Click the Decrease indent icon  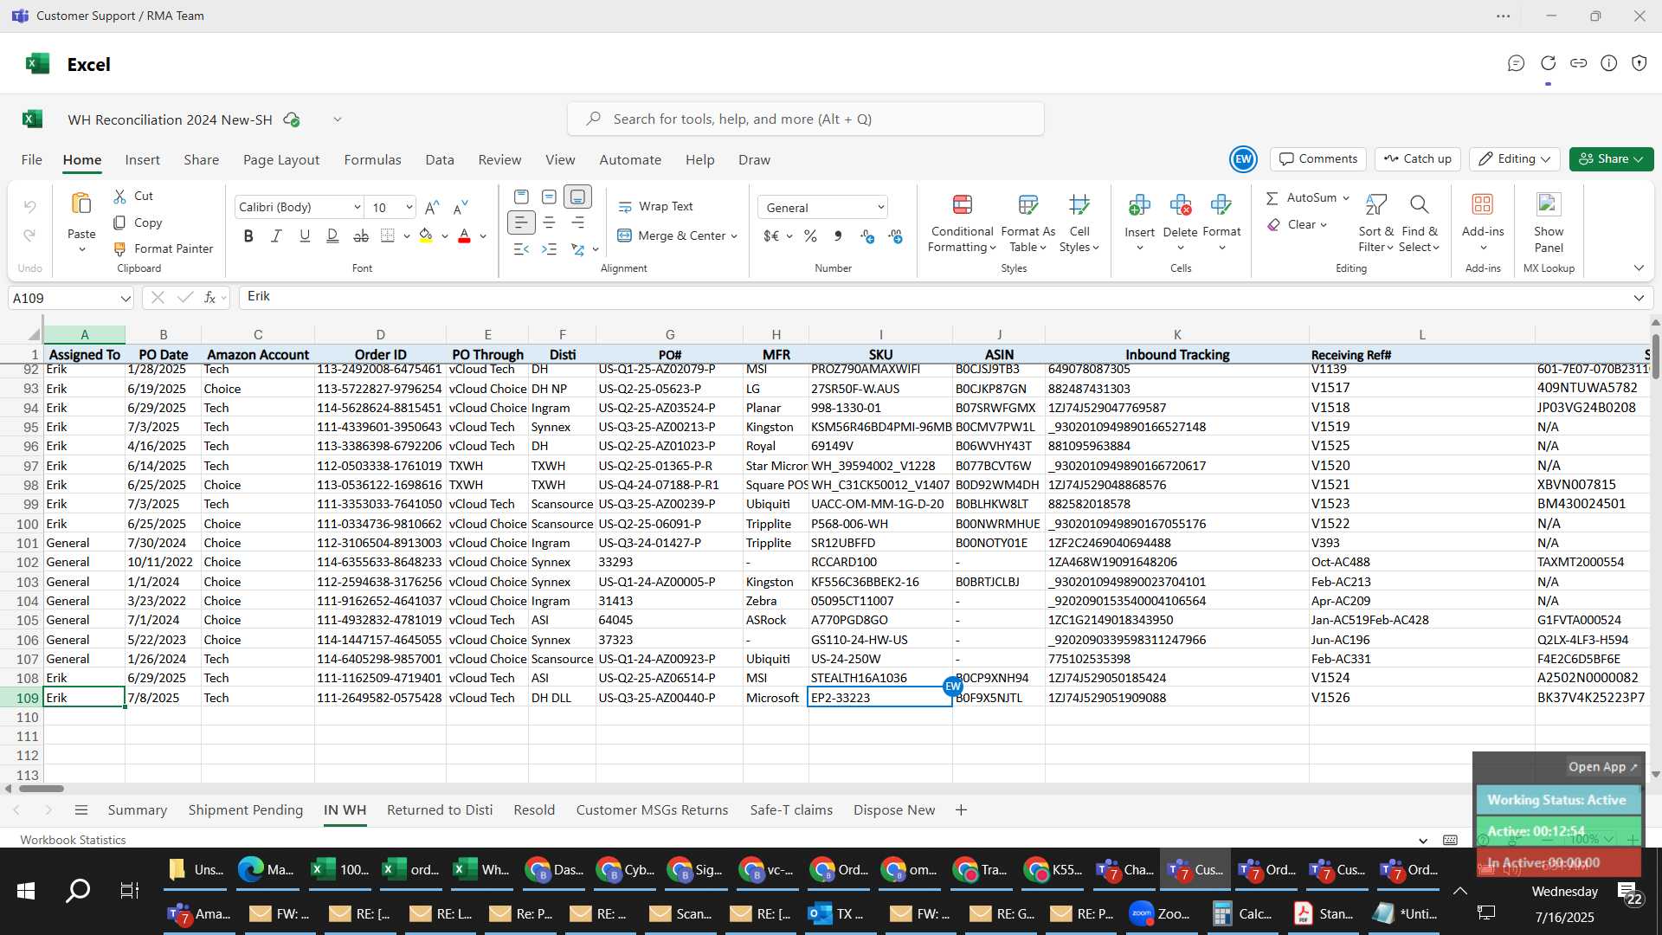(521, 249)
